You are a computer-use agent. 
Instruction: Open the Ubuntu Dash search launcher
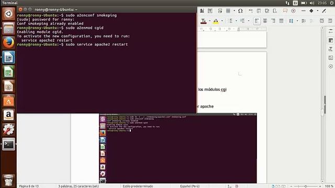point(8,14)
